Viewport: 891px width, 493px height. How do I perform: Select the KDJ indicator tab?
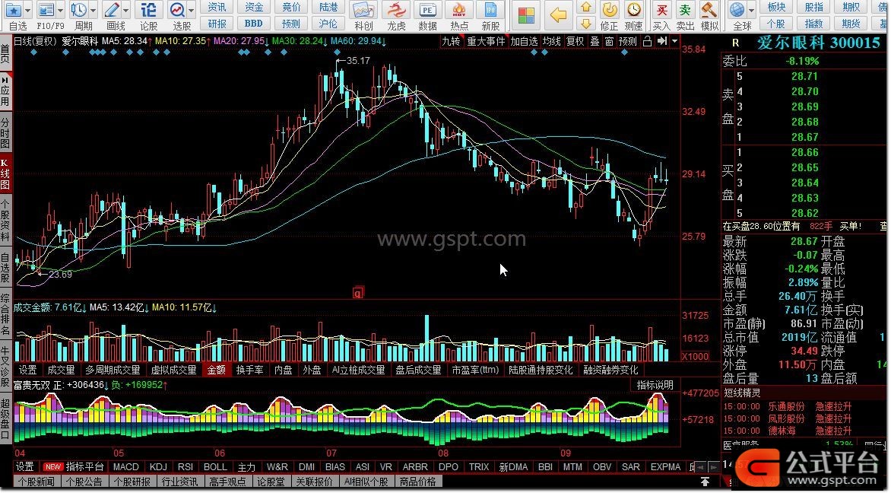pos(158,467)
